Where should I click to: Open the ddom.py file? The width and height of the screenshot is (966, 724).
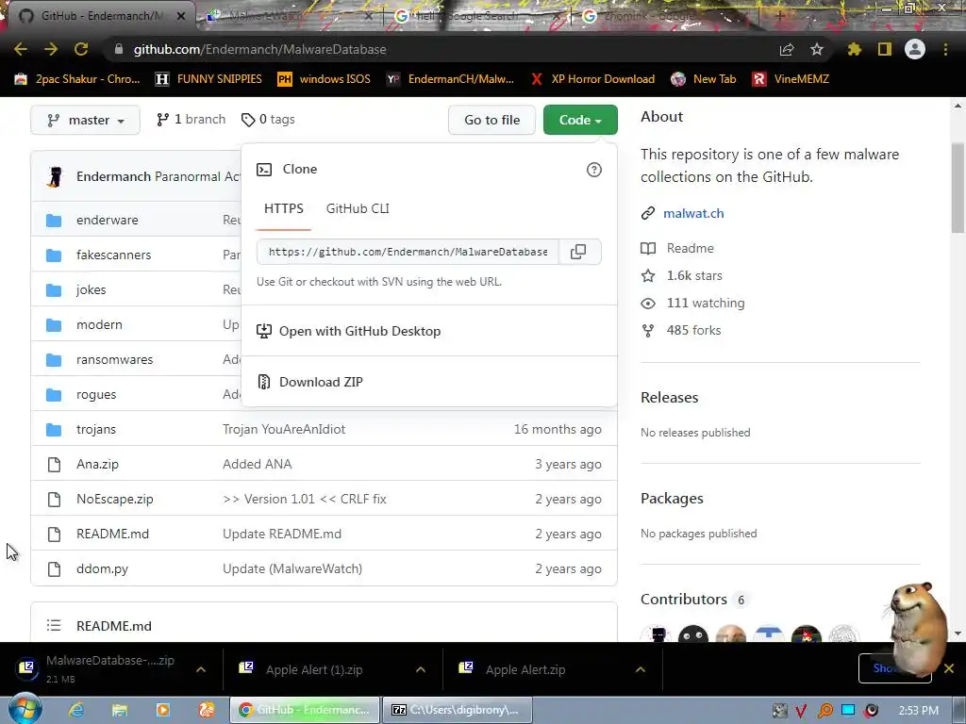point(102,568)
